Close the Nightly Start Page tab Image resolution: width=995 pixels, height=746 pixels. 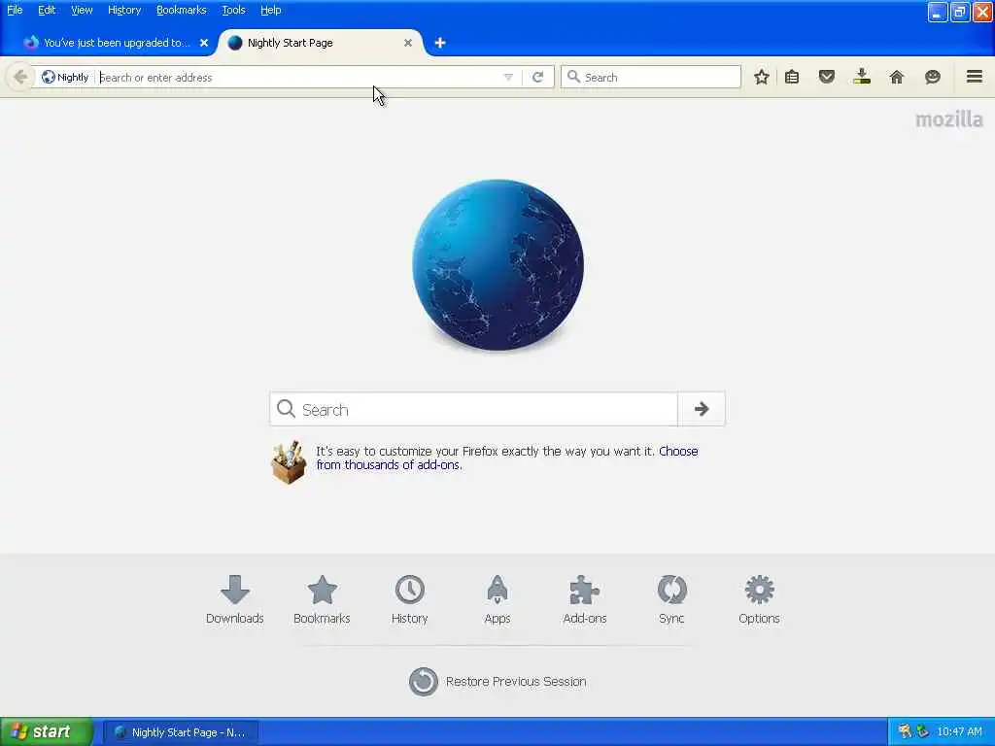(408, 43)
